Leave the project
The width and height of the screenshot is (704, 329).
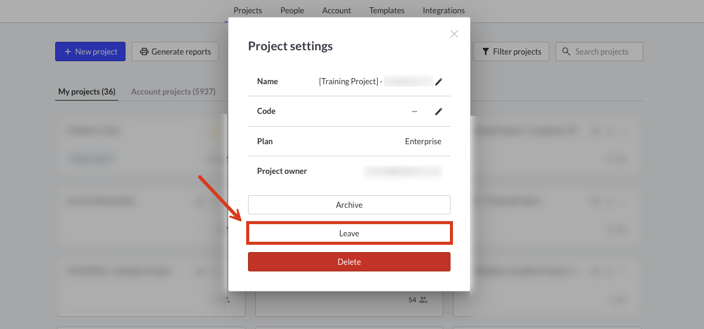click(x=349, y=233)
